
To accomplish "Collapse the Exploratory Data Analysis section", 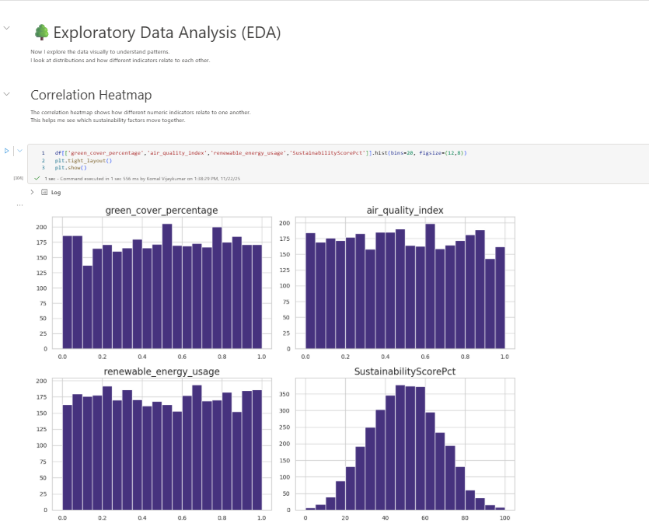I will pyautogui.click(x=7, y=28).
